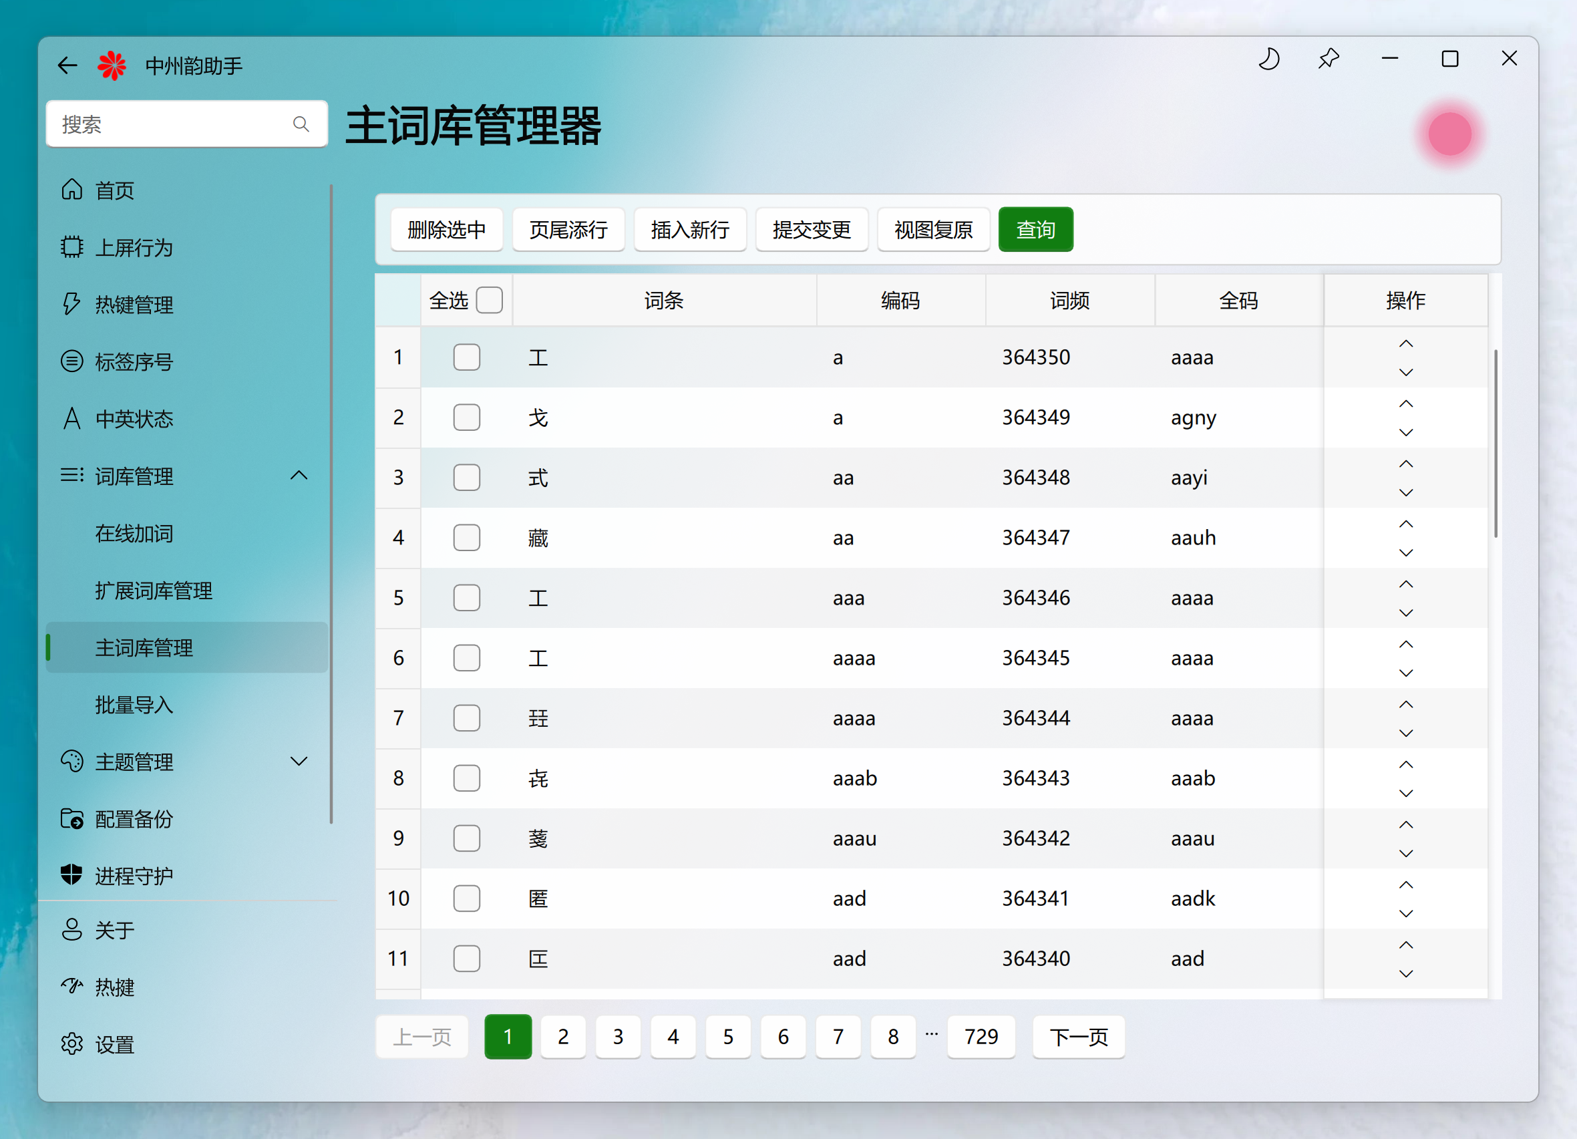Move row 1 up with arrow
1577x1139 pixels.
(1405, 343)
